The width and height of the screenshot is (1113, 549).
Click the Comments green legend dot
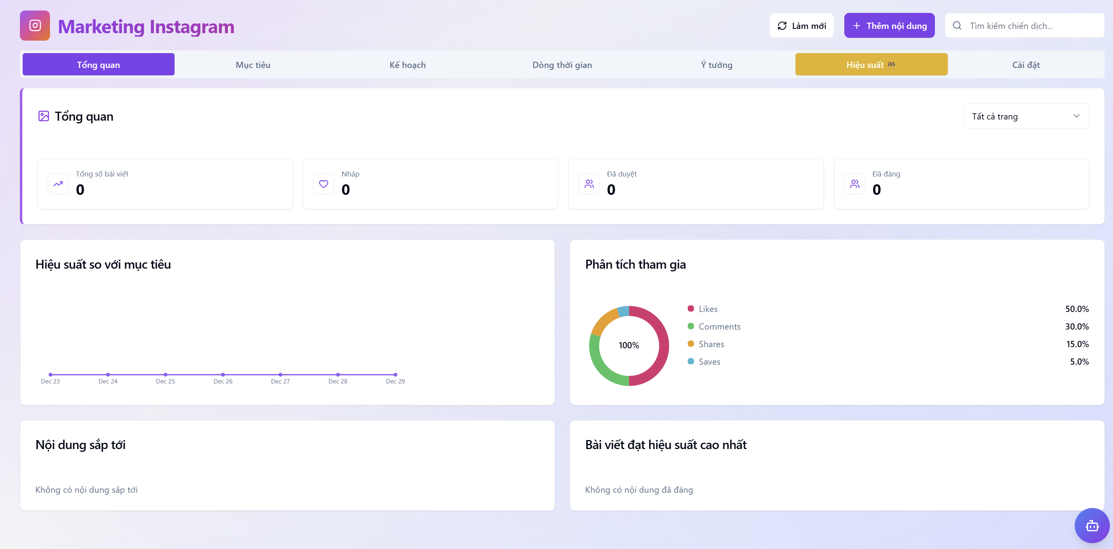coord(690,326)
